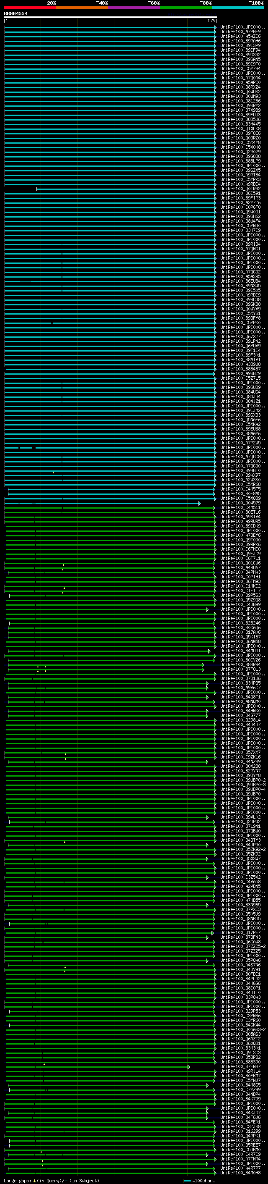Click hit label UniRef100_B4M8G5
Screen dimensions: 268x1184
240,1085
